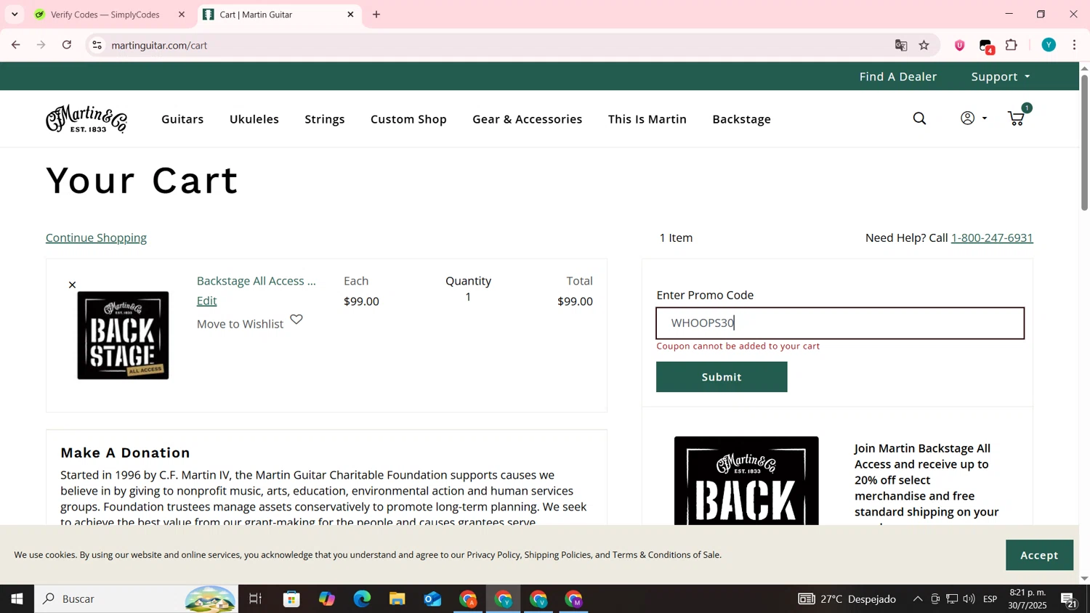The width and height of the screenshot is (1090, 613).
Task: Expand the Support dropdown
Action: [x=1001, y=76]
